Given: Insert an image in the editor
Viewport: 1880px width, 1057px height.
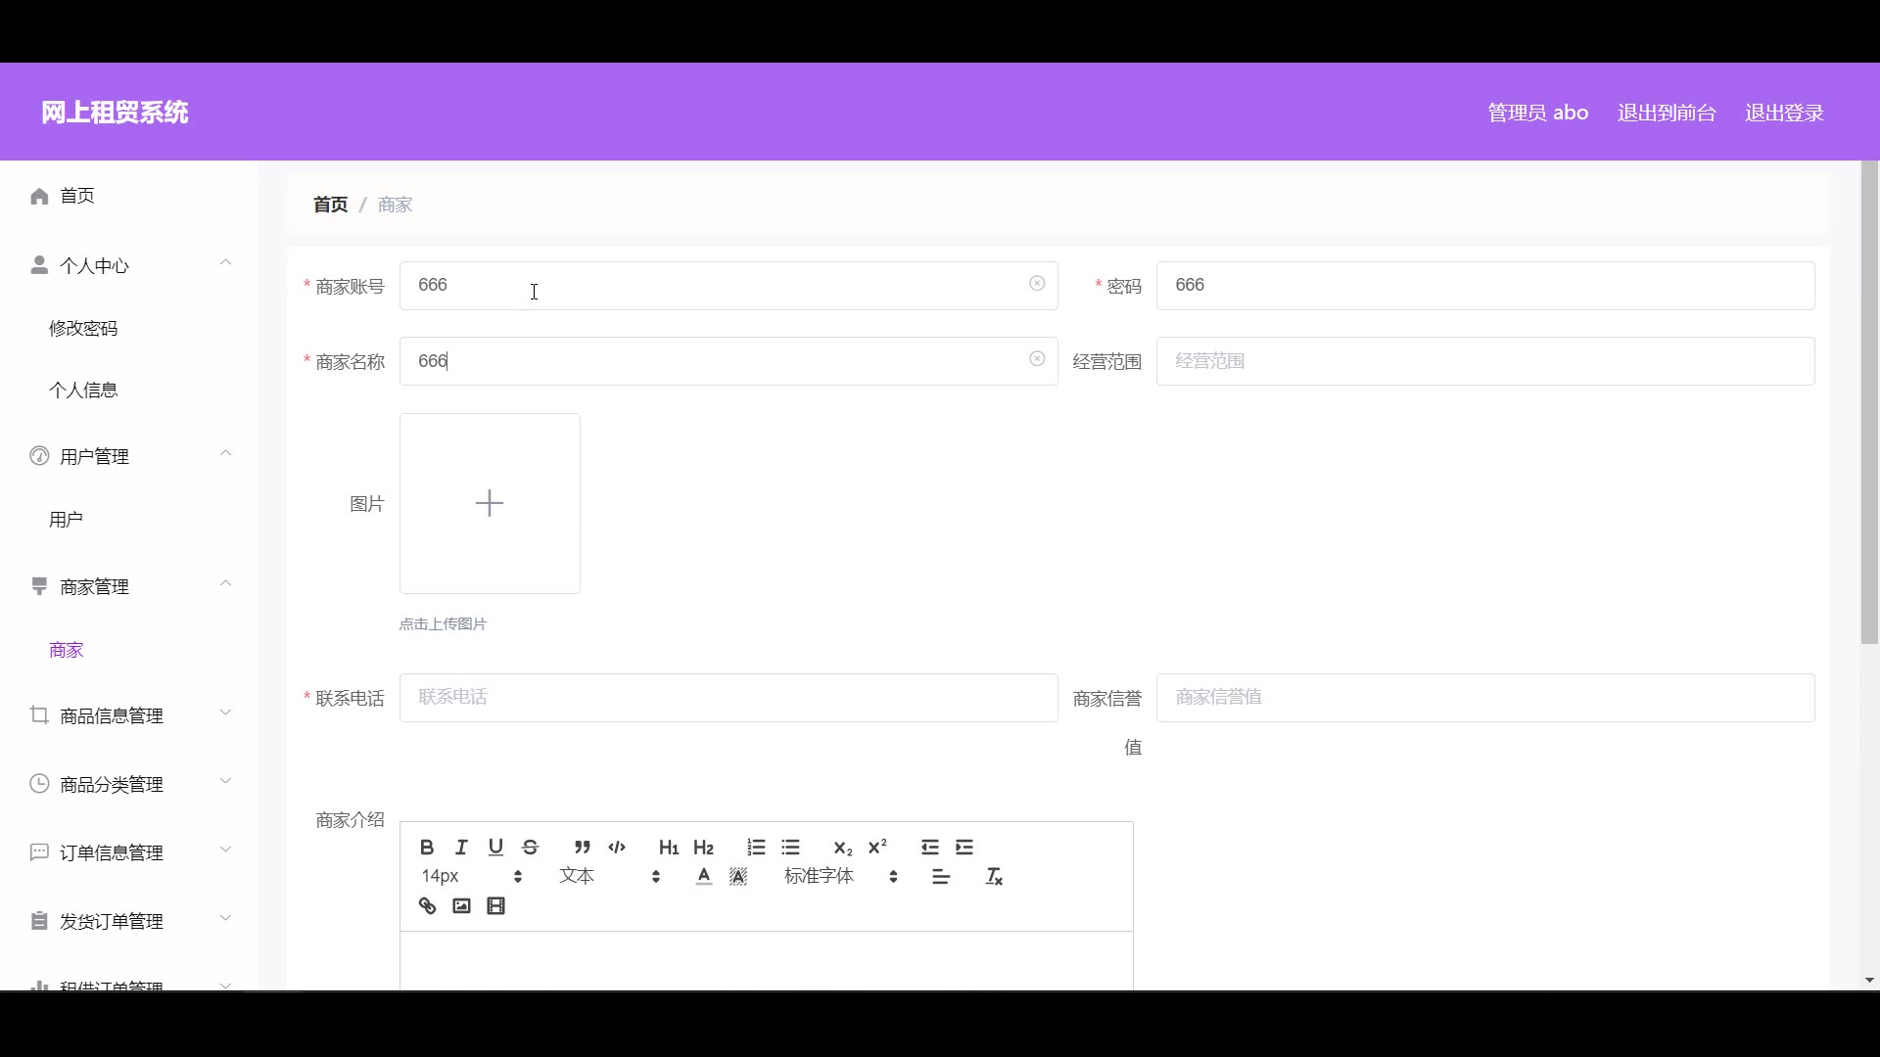Looking at the screenshot, I should (461, 906).
